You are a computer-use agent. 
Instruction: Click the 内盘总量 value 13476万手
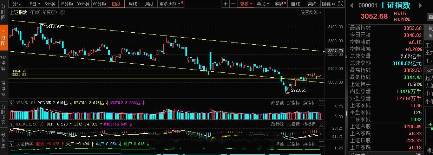coord(409,91)
